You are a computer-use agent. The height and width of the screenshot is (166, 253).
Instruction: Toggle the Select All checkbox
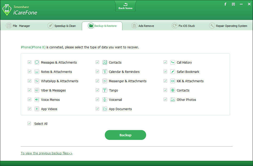pyautogui.click(x=29, y=124)
